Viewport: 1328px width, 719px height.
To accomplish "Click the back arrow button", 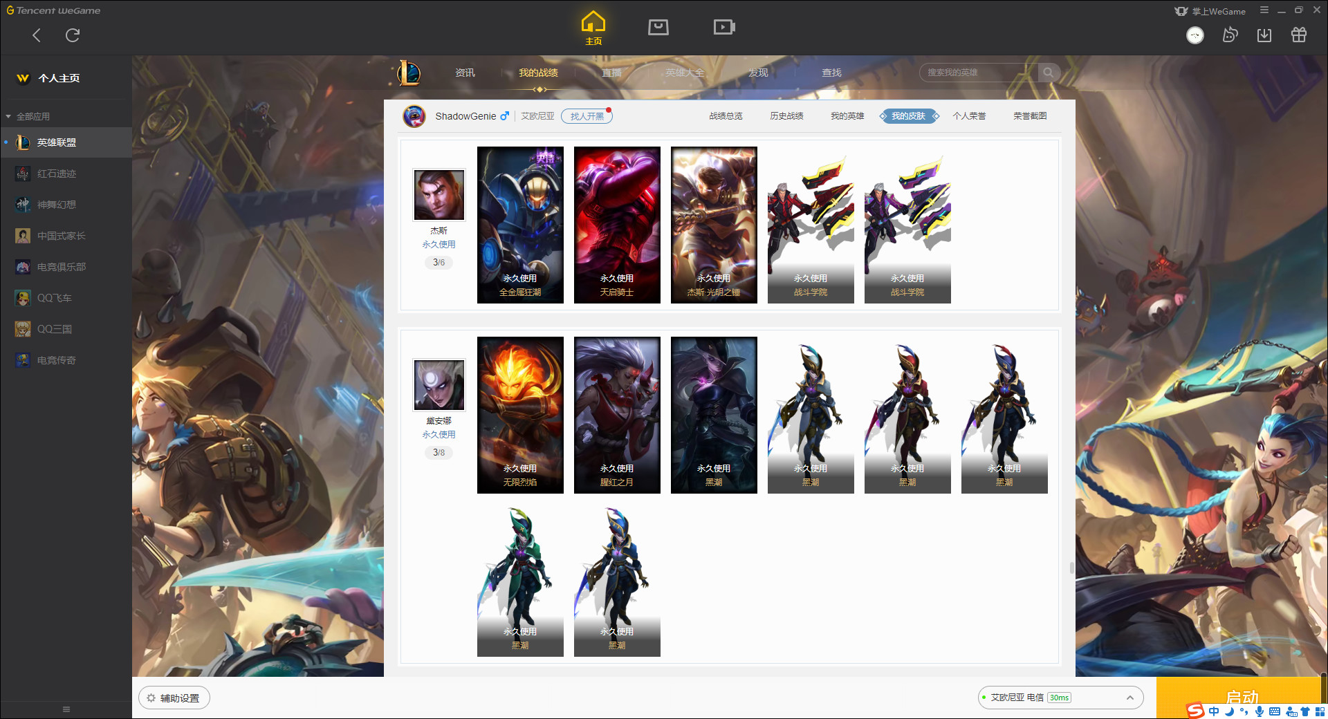I will click(37, 35).
